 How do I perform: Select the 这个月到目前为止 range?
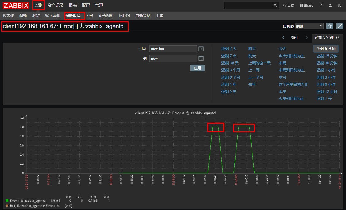(293, 84)
